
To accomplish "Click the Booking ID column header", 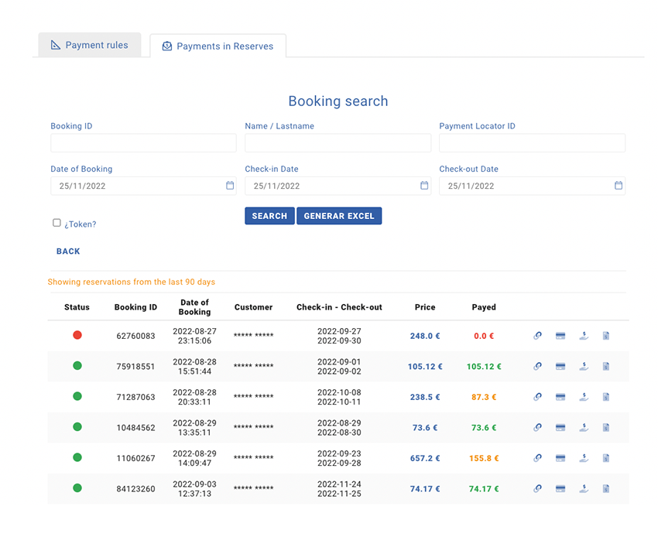I will [135, 307].
